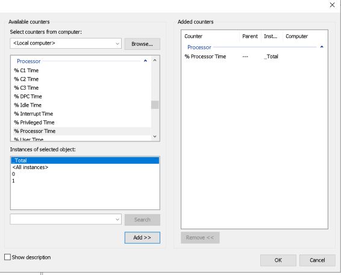This screenshot has height=275, width=341.
Task: Collapse the Processor group in available counters
Action: [x=145, y=61]
